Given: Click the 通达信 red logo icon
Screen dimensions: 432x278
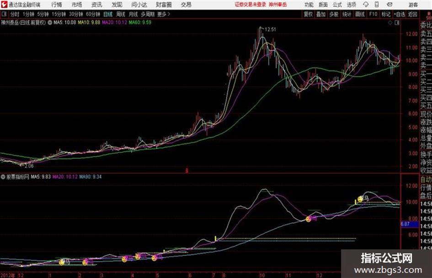Looking at the screenshot, I should click(x=4, y=5).
